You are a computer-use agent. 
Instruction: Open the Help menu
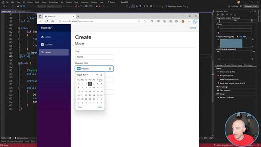pos(102,2)
